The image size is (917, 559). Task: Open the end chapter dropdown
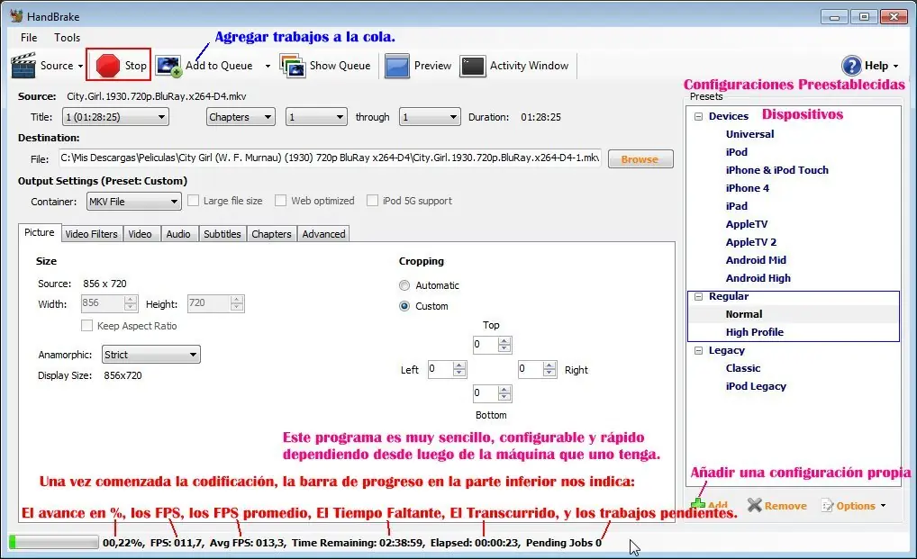(x=430, y=117)
